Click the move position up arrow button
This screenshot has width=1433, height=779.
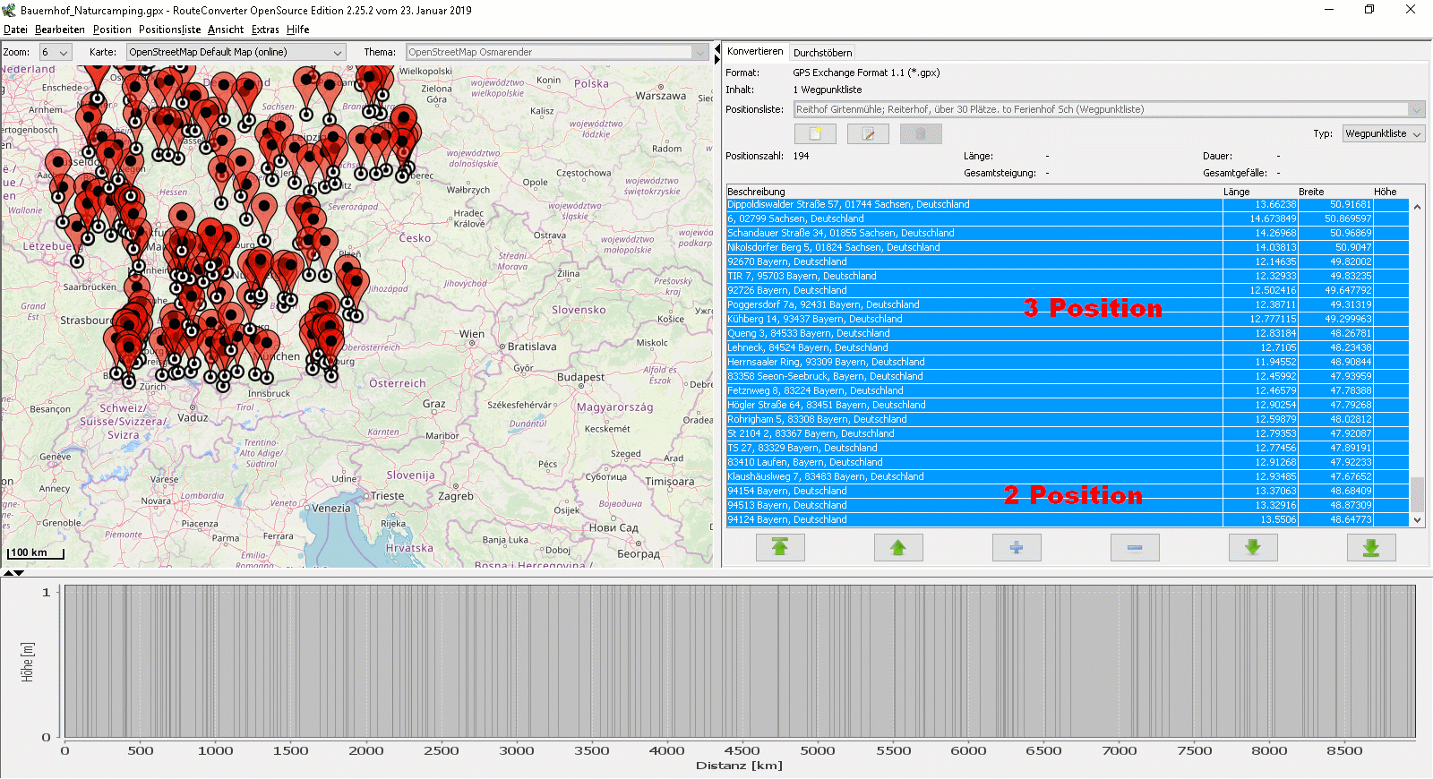(898, 547)
